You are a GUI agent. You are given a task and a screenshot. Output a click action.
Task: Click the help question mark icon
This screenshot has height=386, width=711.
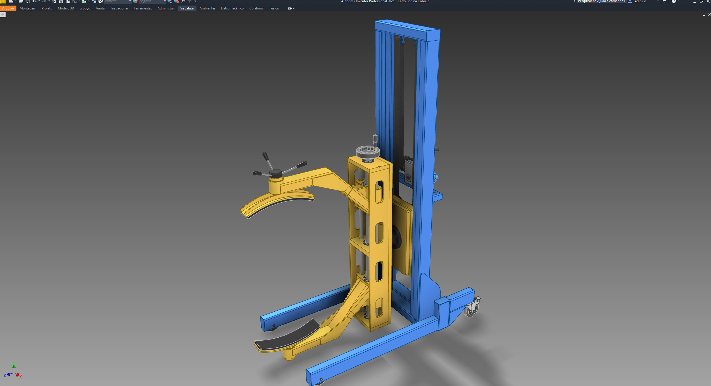click(674, 1)
